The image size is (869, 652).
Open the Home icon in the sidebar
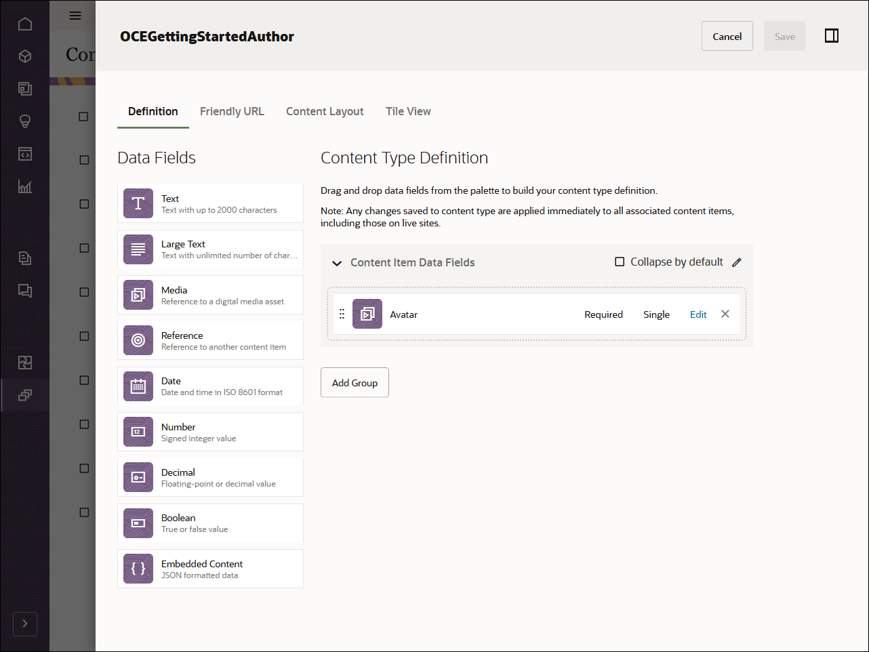25,24
